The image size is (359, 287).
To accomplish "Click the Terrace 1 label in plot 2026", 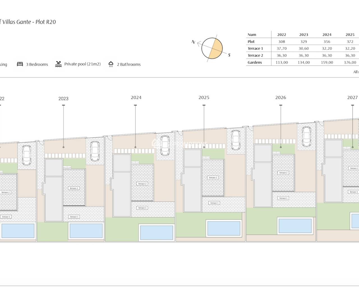I will [283, 198].
